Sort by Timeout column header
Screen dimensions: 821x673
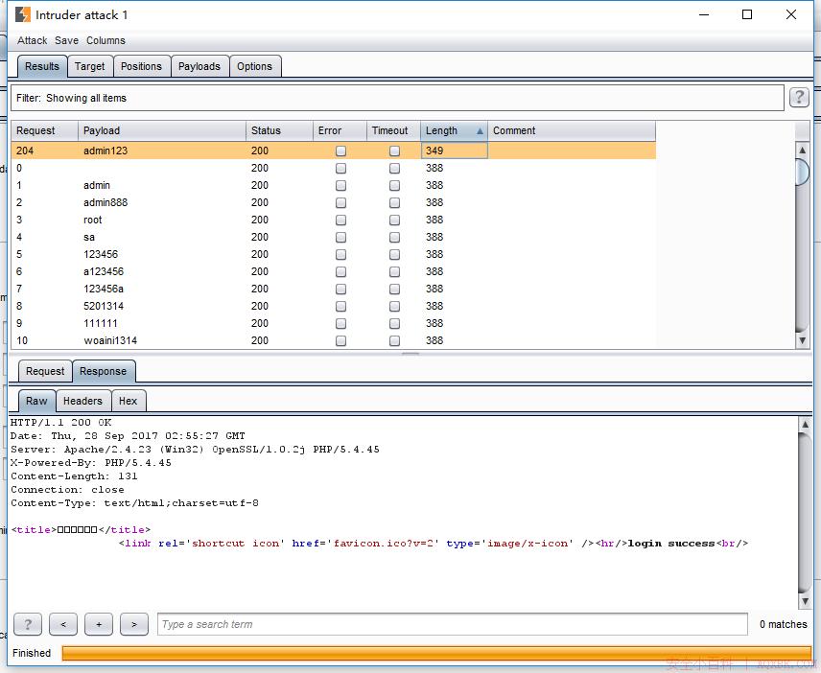[394, 130]
